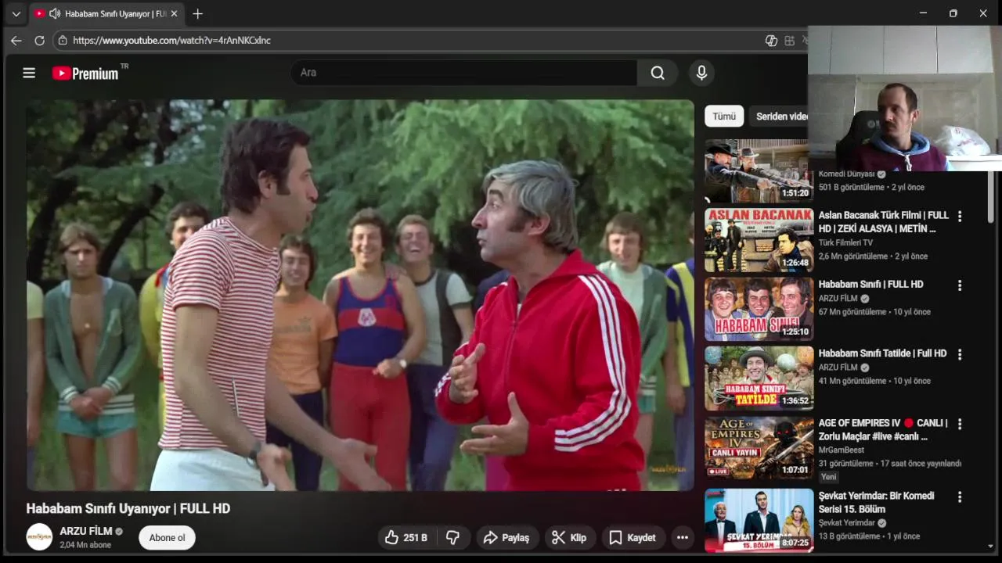Select the Tümü filter chip
The image size is (1002, 563).
[x=724, y=116]
